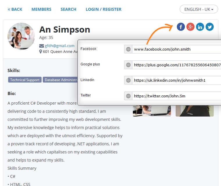Click the location pin icon by address

coord(40,51)
